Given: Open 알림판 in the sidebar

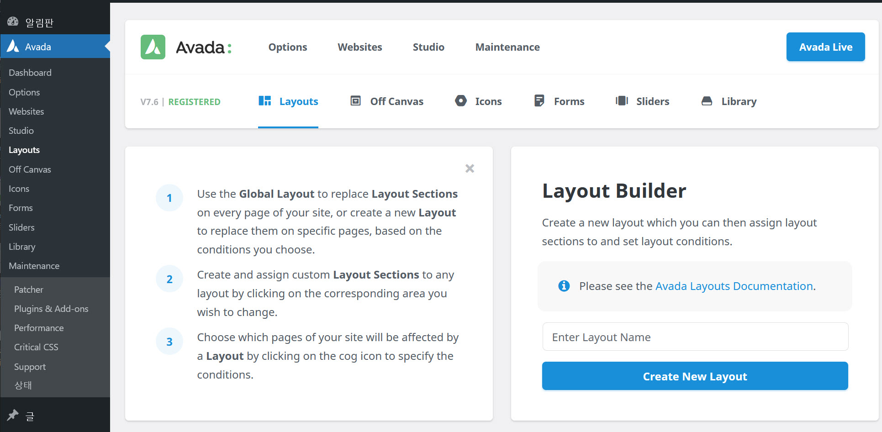Looking at the screenshot, I should tap(39, 22).
